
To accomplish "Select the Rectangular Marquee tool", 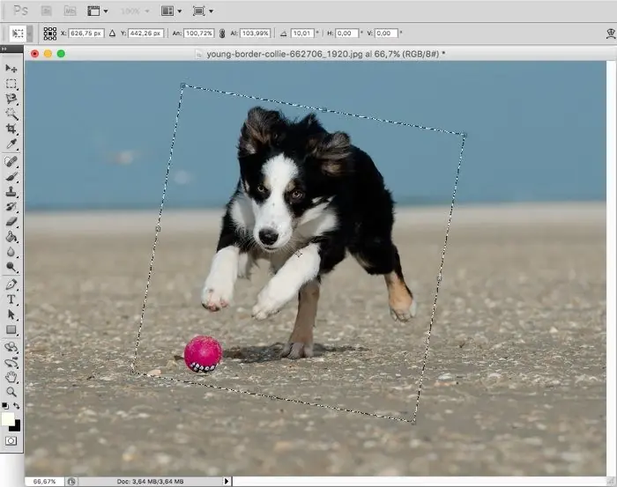I will 11,84.
